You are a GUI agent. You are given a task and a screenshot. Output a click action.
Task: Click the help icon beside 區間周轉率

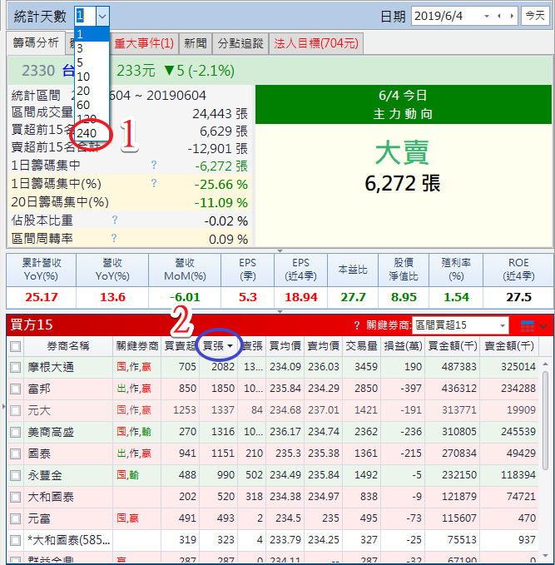pyautogui.click(x=114, y=239)
